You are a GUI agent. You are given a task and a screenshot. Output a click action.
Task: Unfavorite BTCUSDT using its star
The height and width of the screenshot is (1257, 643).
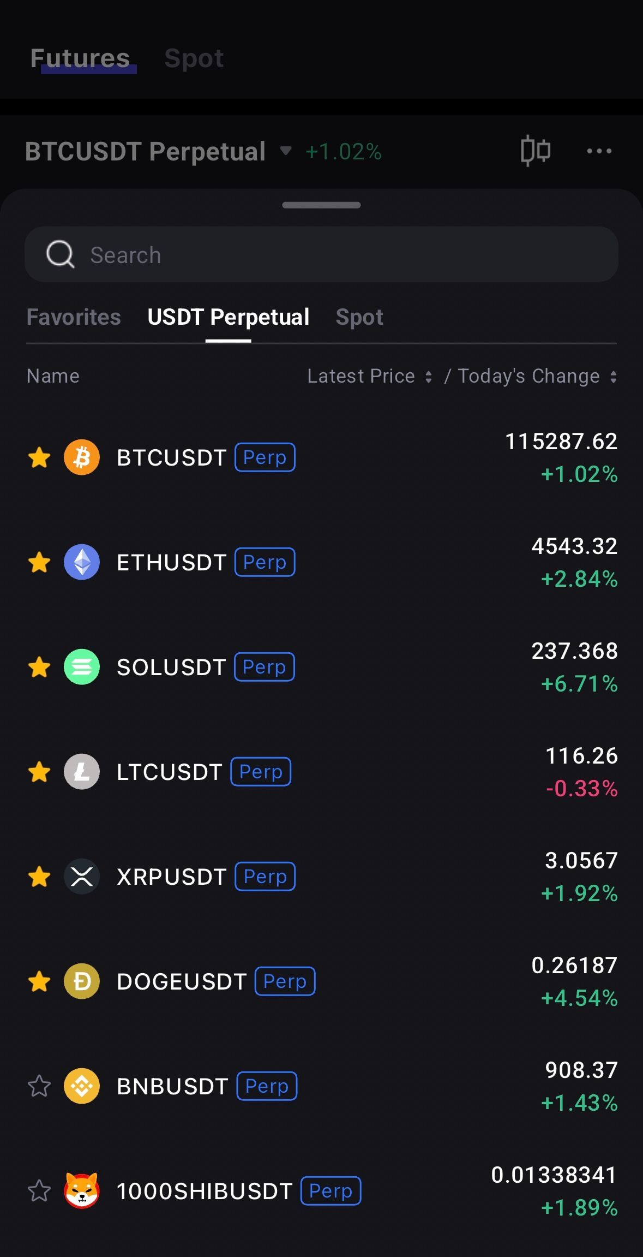pyautogui.click(x=39, y=457)
